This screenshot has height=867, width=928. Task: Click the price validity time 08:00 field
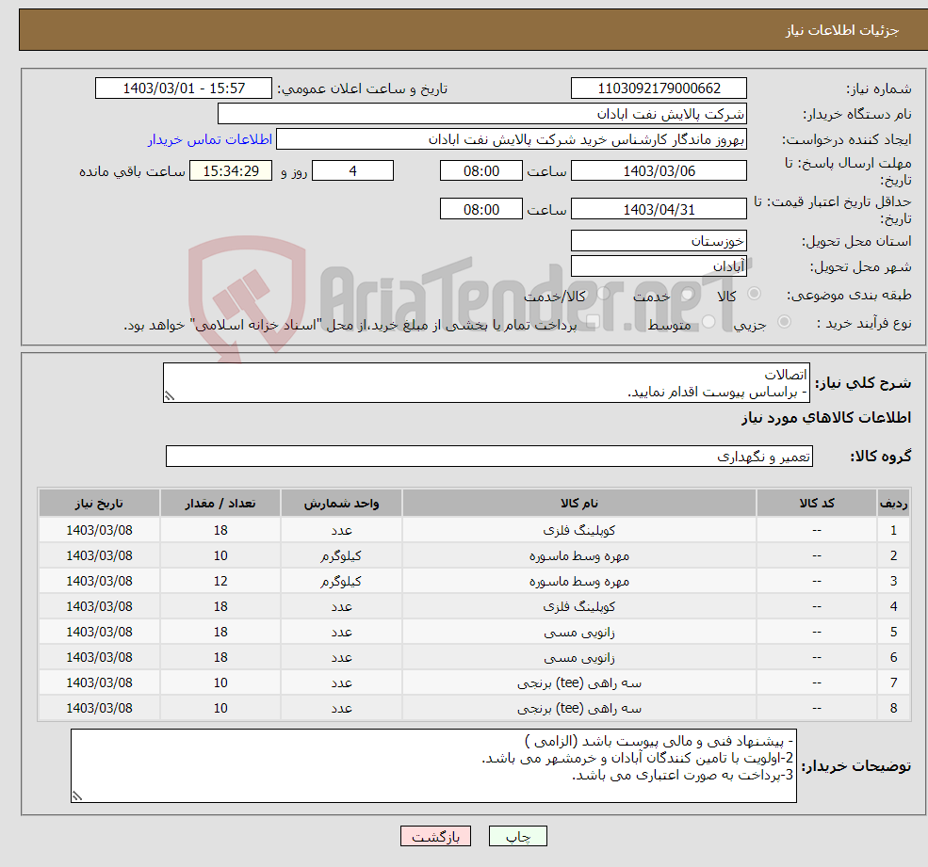tap(481, 209)
